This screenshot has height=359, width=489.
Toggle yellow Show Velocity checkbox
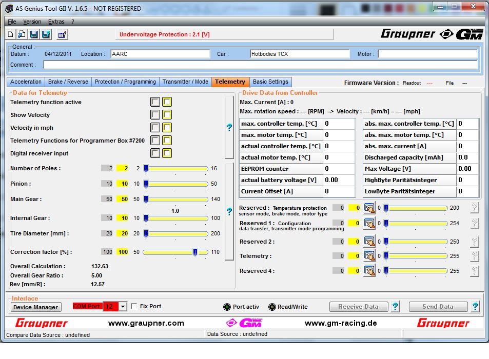point(167,115)
